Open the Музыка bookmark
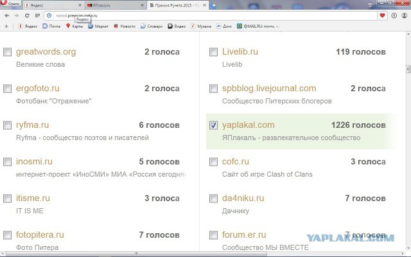Viewport: 411px width, 257px height. tap(201, 26)
